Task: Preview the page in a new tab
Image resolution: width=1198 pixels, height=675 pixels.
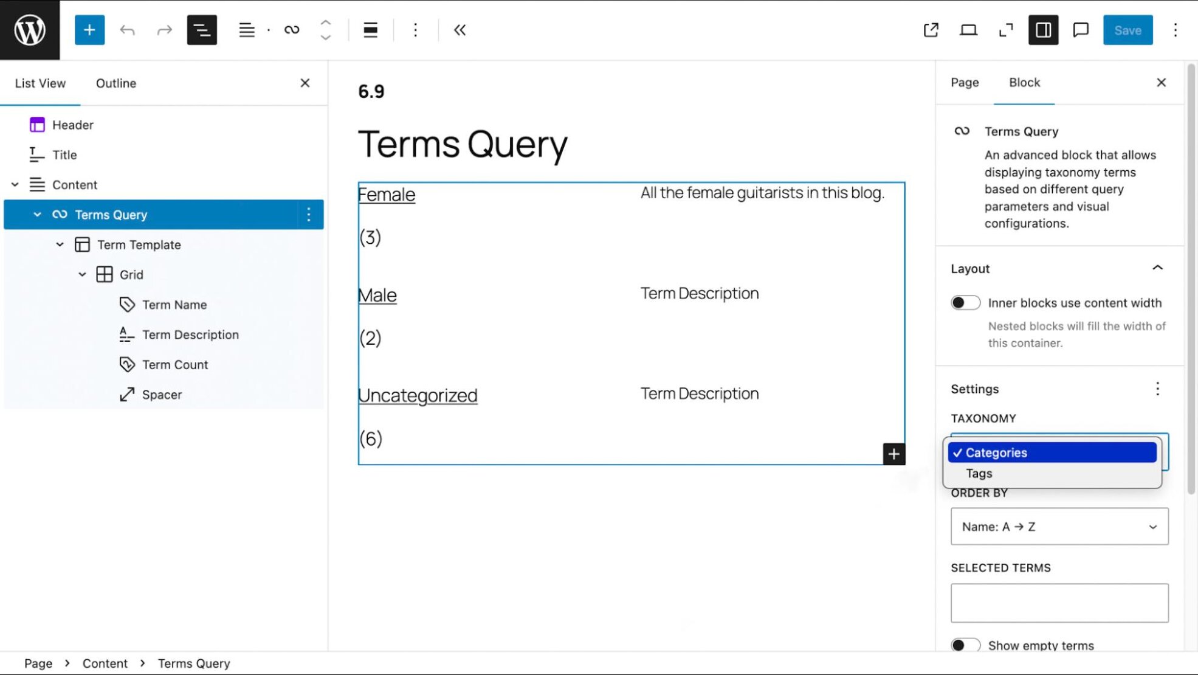Action: click(x=931, y=30)
